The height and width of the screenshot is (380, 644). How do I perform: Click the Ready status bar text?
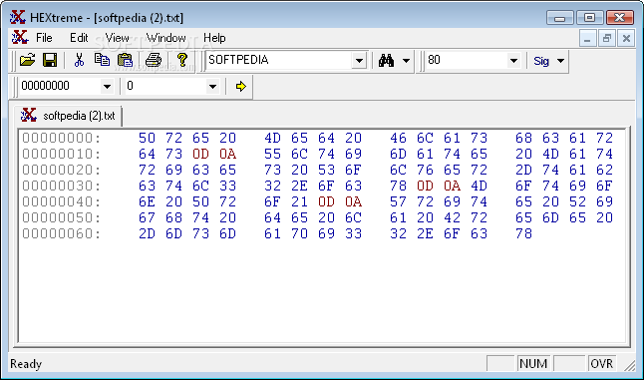[x=26, y=364]
